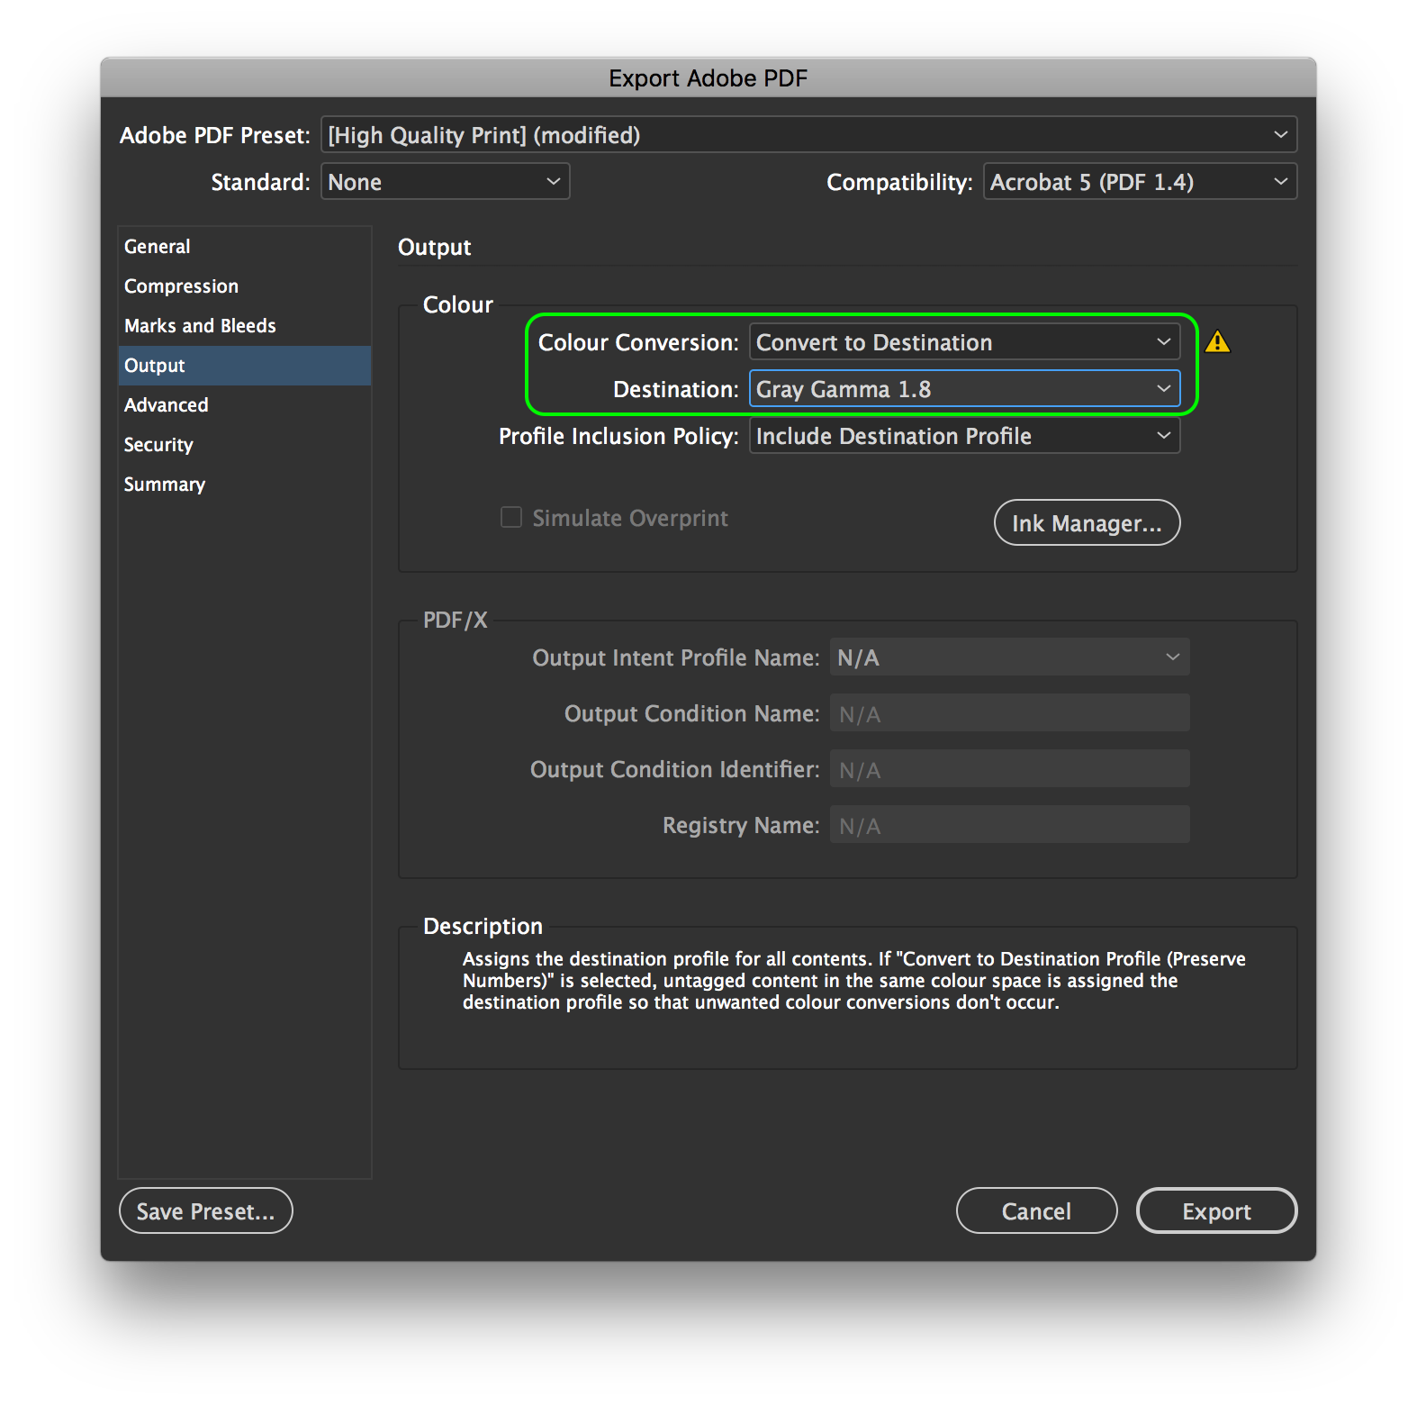Go to the Marks and Bleeds panel
This screenshot has height=1405, width=1417.
point(245,326)
